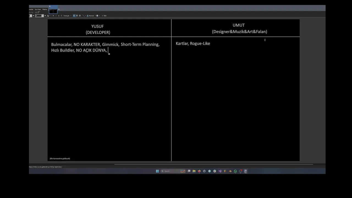This screenshot has height=198, width=352.
Task: Click the Bitir finish button
Action: 104,16
